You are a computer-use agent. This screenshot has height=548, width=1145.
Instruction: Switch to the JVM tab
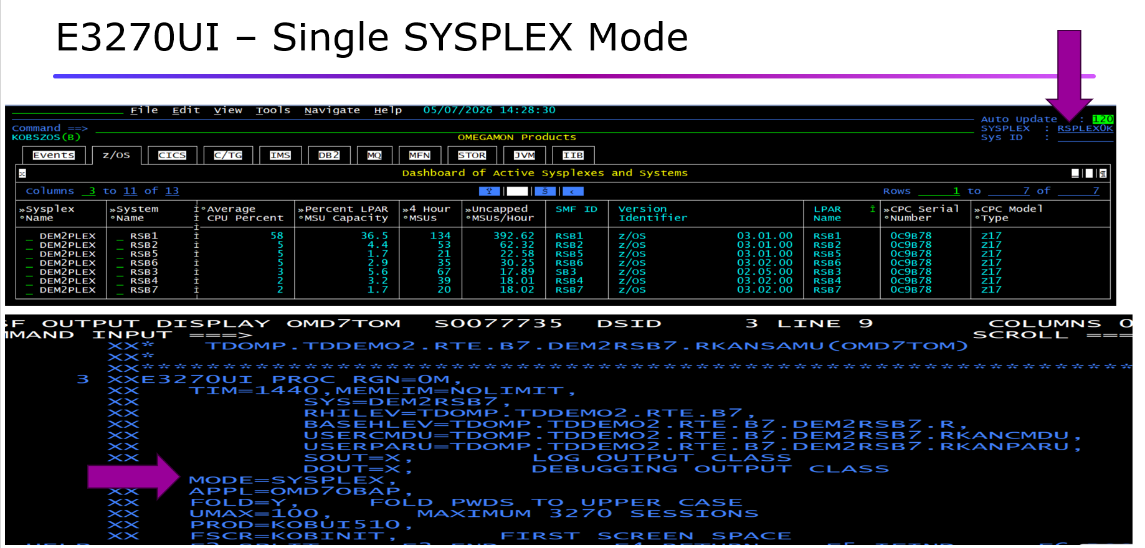pyautogui.click(x=525, y=155)
